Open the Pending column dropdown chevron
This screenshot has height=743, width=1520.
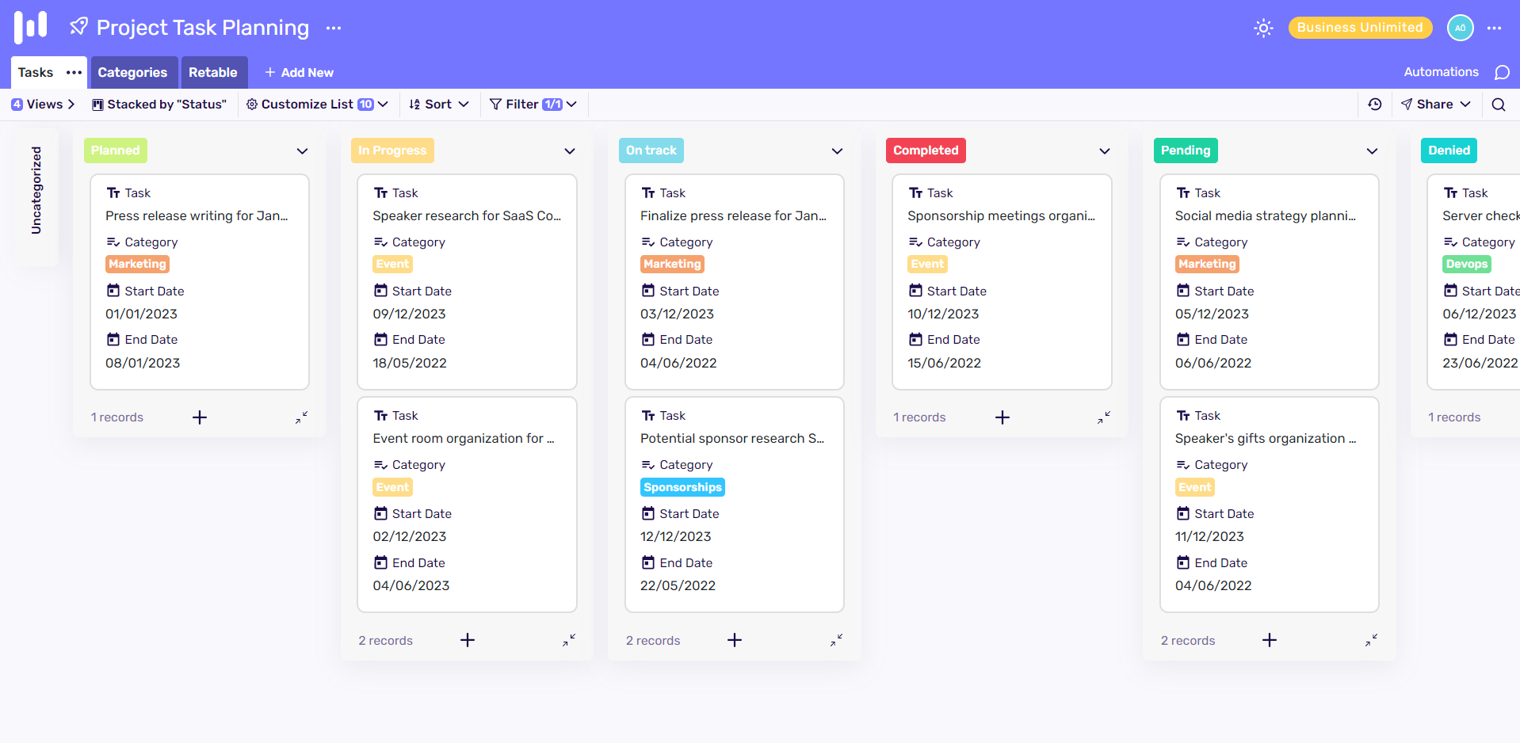(x=1372, y=151)
